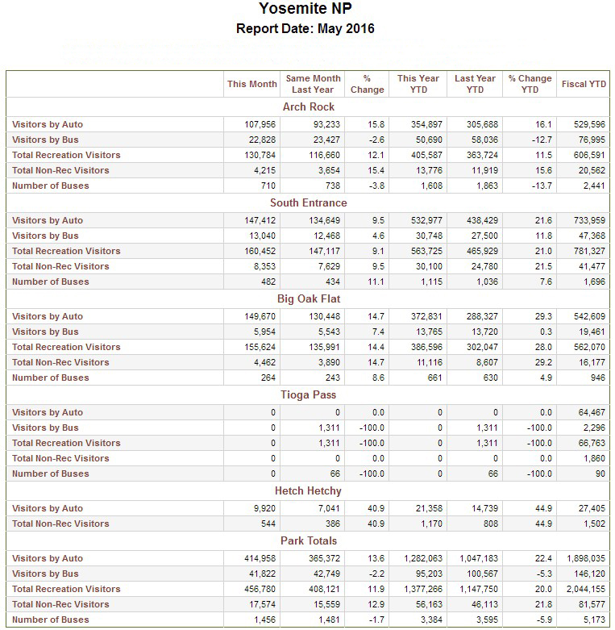Select South Entrance bus value 13,040
This screenshot has width=615, height=630.
point(262,236)
